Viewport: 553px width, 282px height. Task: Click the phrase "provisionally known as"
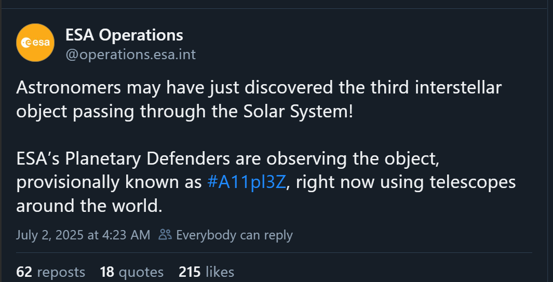click(108, 183)
